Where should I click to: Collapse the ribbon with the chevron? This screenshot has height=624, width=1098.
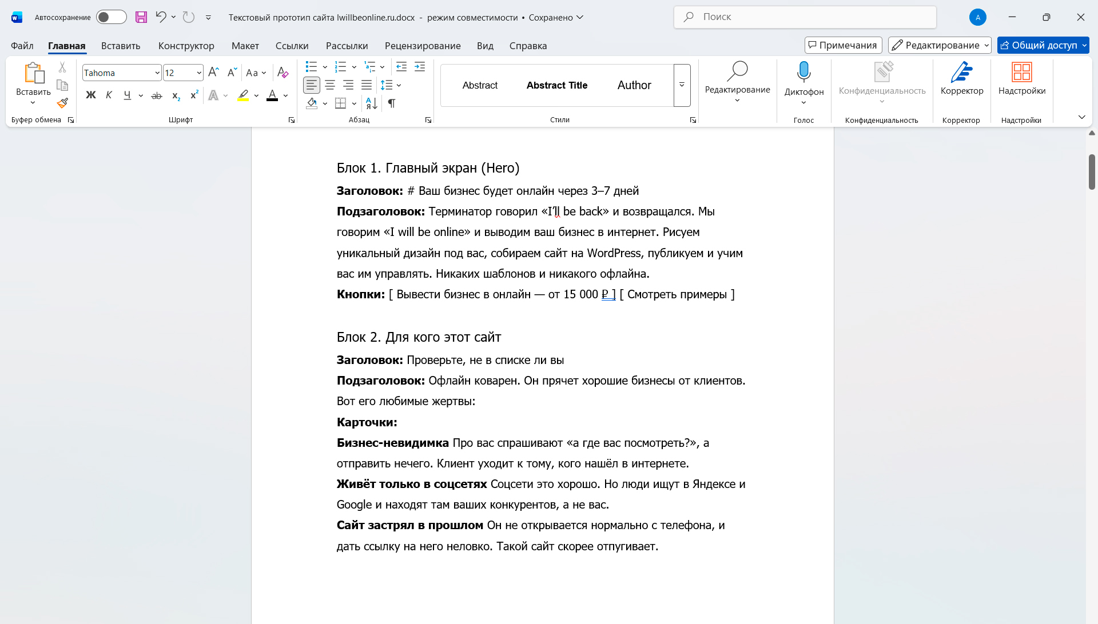(1081, 117)
